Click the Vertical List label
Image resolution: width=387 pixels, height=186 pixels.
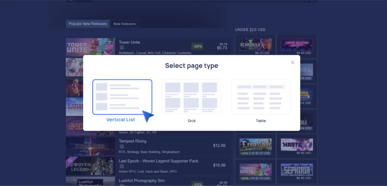point(121,120)
